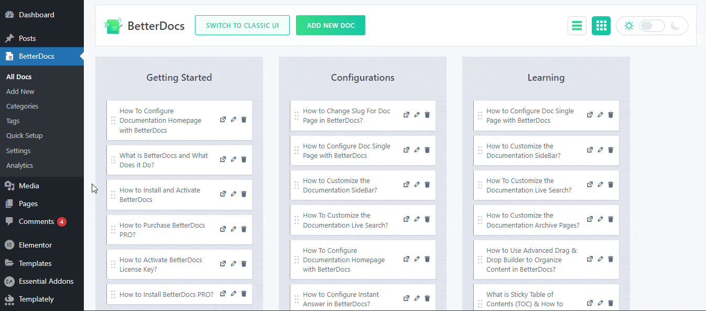Edit 'How to Customize the Documentation Archive Pages?'
Image resolution: width=706 pixels, height=311 pixels.
pos(600,219)
